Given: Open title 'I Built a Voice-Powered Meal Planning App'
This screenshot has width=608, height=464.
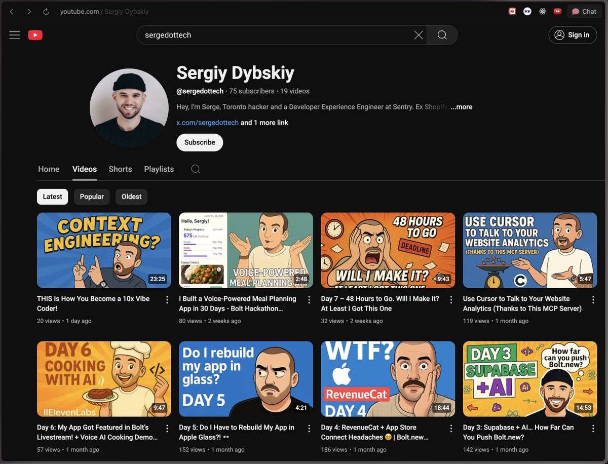Looking at the screenshot, I should point(238,303).
